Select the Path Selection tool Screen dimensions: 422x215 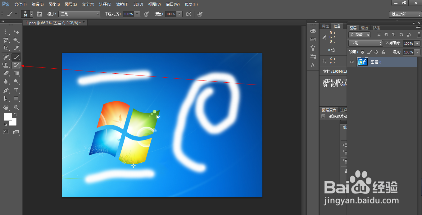pyautogui.click(x=6, y=98)
